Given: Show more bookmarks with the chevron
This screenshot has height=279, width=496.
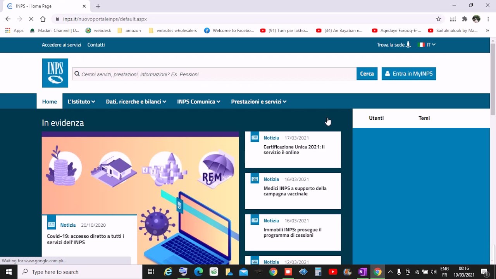Looking at the screenshot, I should coord(487,31).
